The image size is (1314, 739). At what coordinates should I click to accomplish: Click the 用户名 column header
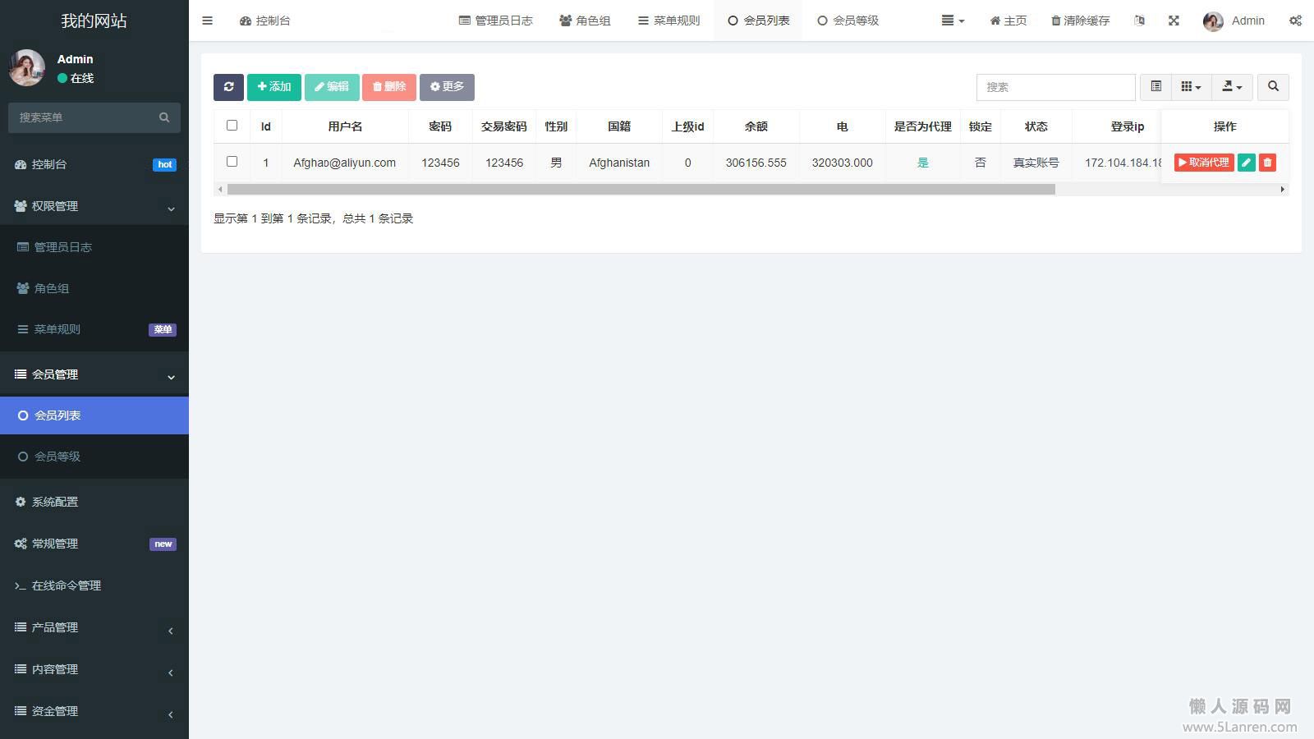[345, 126]
